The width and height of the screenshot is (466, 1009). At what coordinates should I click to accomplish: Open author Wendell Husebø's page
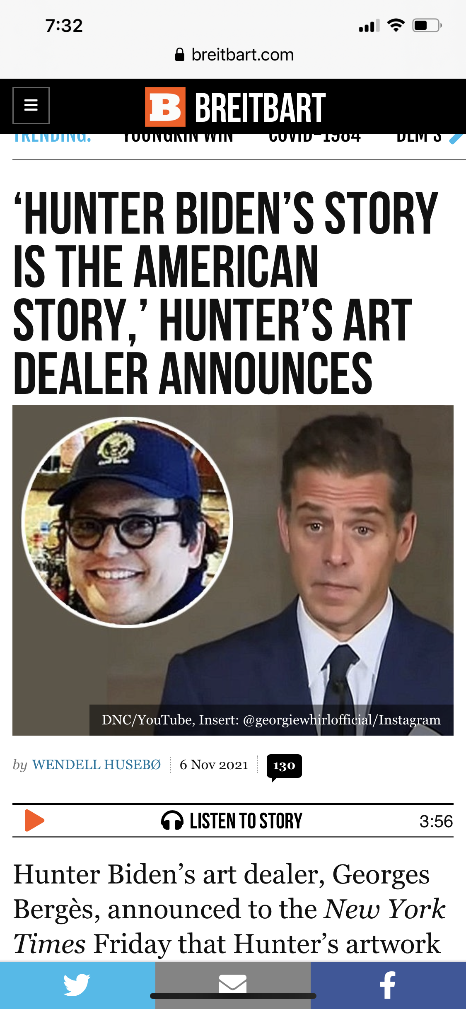[x=97, y=765]
